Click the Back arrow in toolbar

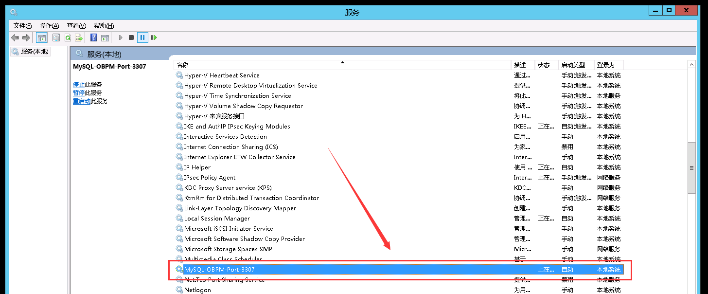(x=15, y=37)
